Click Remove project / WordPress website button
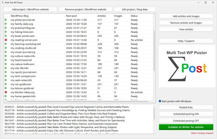 (85, 9)
